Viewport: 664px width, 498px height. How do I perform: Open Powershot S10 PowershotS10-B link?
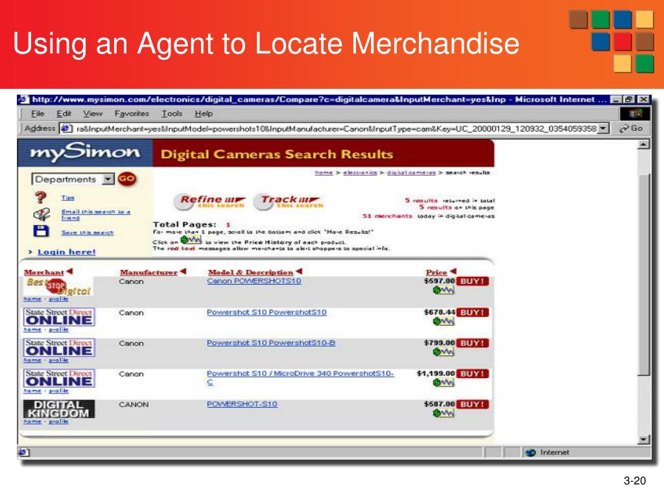tap(271, 343)
